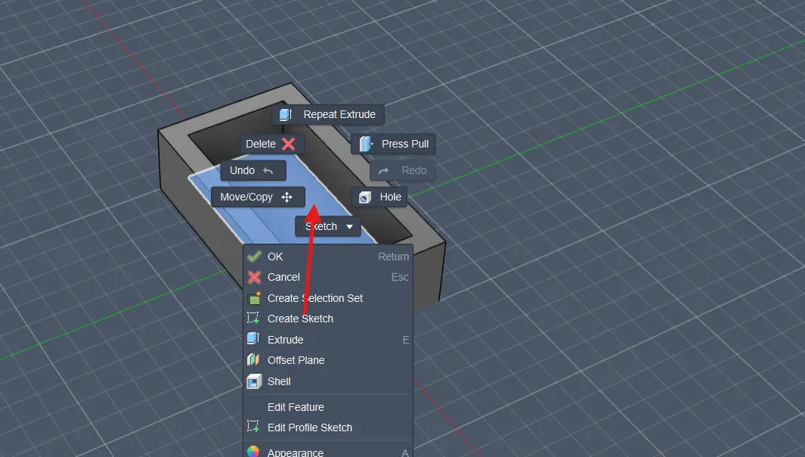
Task: Click the Shell icon
Action: coord(254,381)
